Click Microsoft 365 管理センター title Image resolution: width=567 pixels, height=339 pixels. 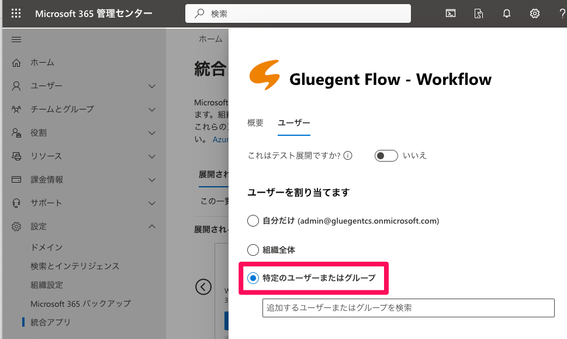pos(94,14)
